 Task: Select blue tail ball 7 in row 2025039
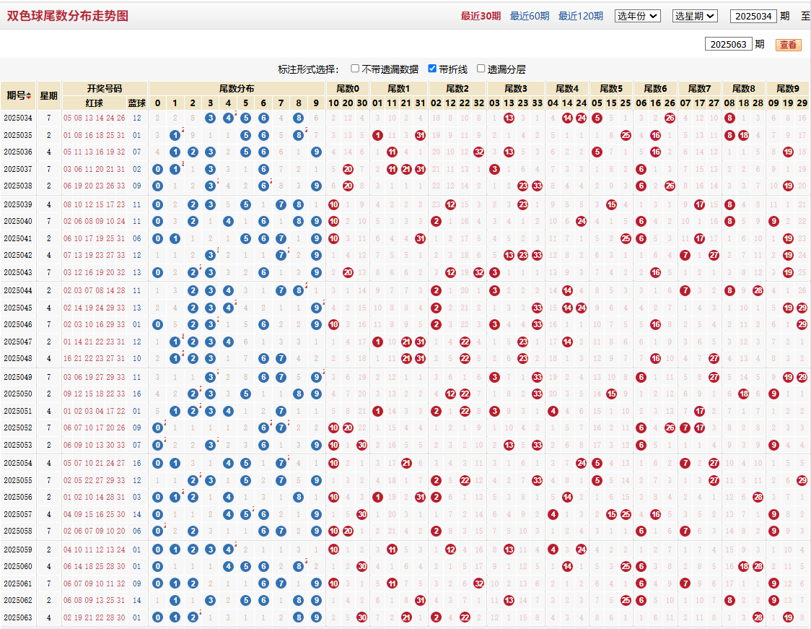pyautogui.click(x=281, y=204)
